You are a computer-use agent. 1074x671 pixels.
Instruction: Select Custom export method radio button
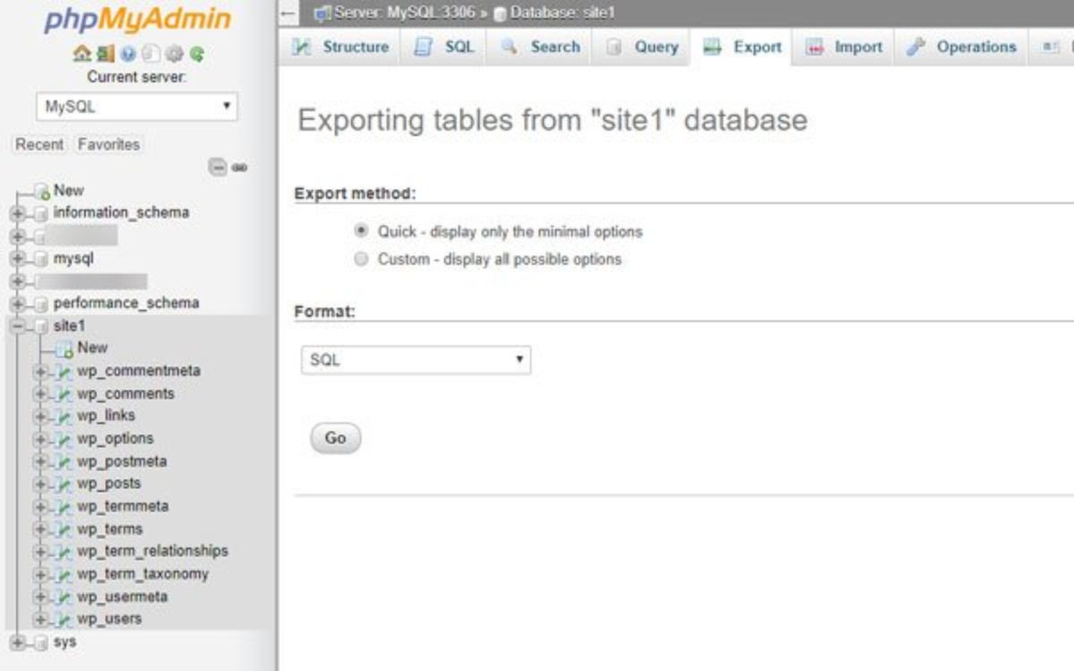(x=362, y=259)
